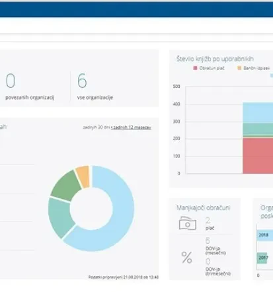Image resolution: width=273 pixels, height=292 pixels.
Task: Click the 2017 horizontal bar
Action: pyautogui.click(x=262, y=258)
